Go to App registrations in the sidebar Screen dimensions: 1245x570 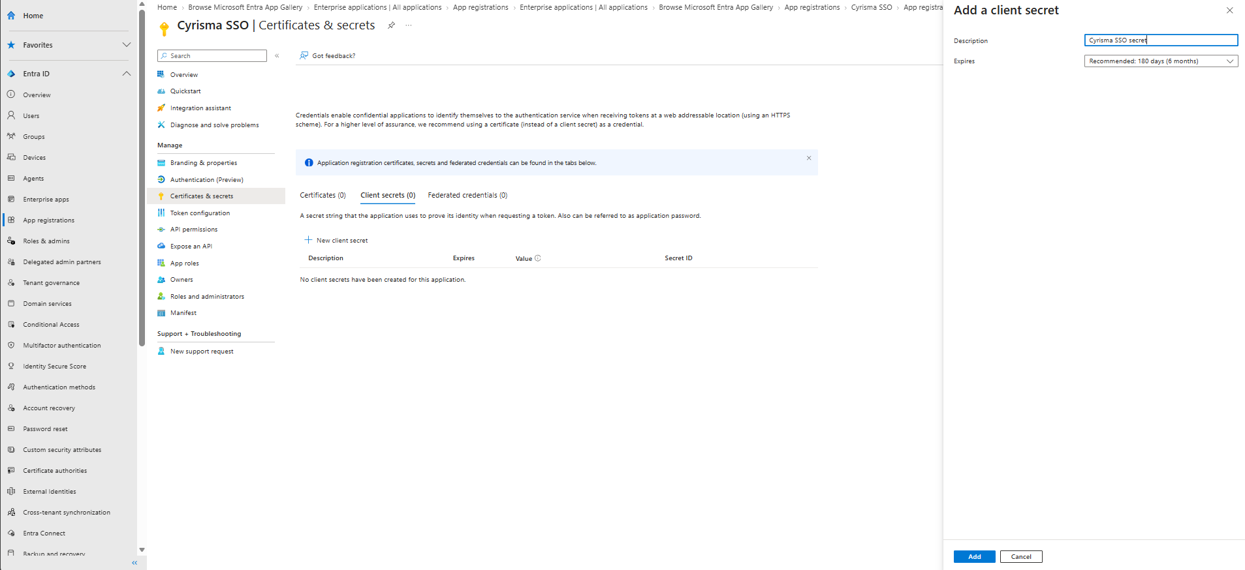pos(48,220)
